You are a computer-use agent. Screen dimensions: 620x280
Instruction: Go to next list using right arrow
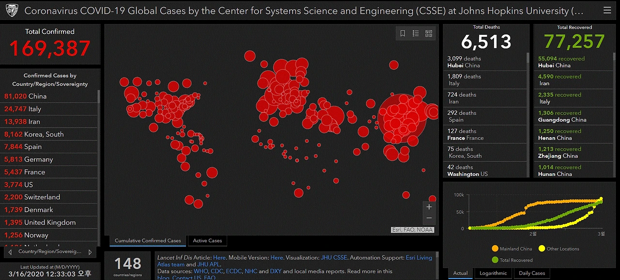(x=90, y=252)
